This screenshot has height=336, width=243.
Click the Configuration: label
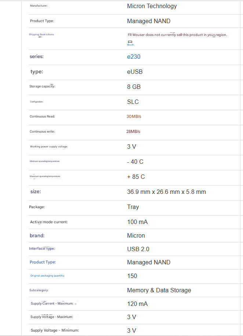click(36, 102)
